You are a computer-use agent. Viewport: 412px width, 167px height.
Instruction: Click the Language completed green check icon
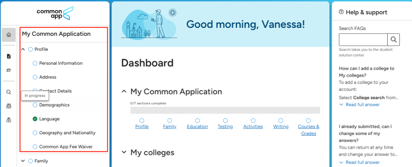[x=35, y=119]
